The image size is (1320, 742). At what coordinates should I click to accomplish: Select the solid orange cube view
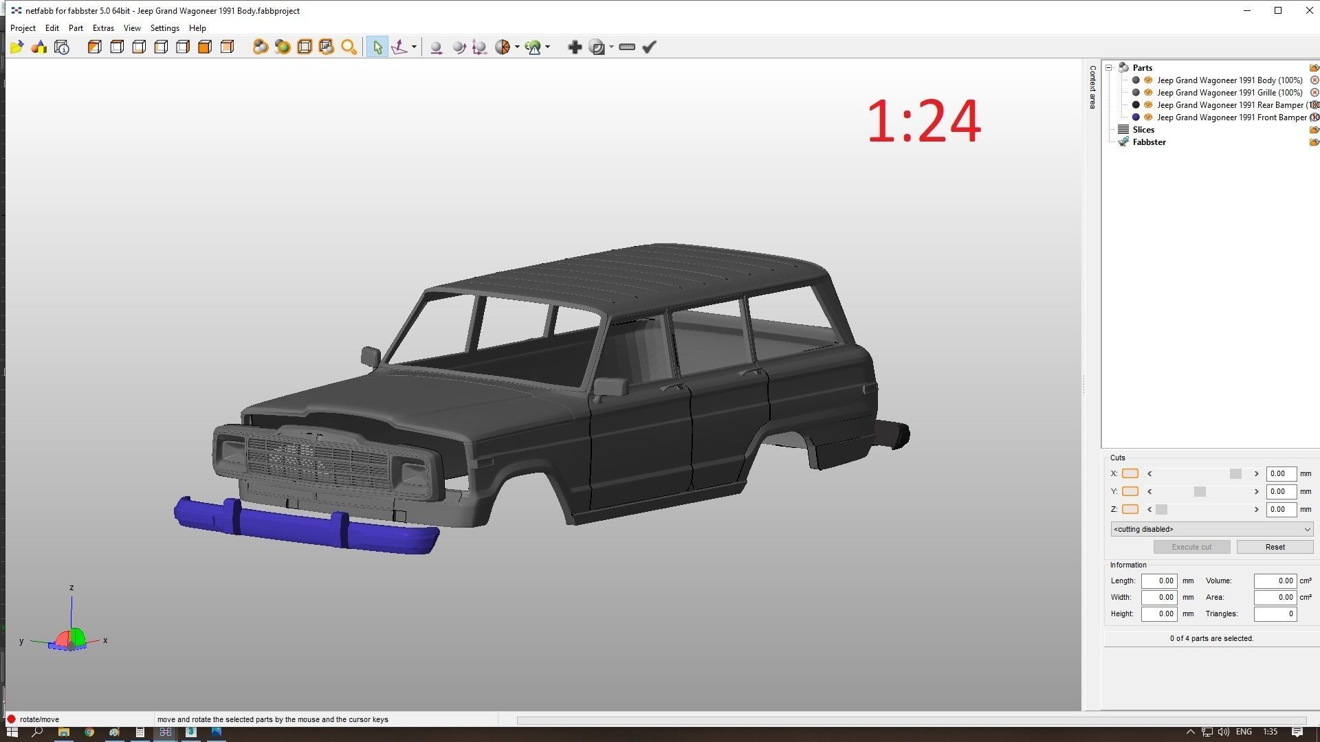point(205,47)
